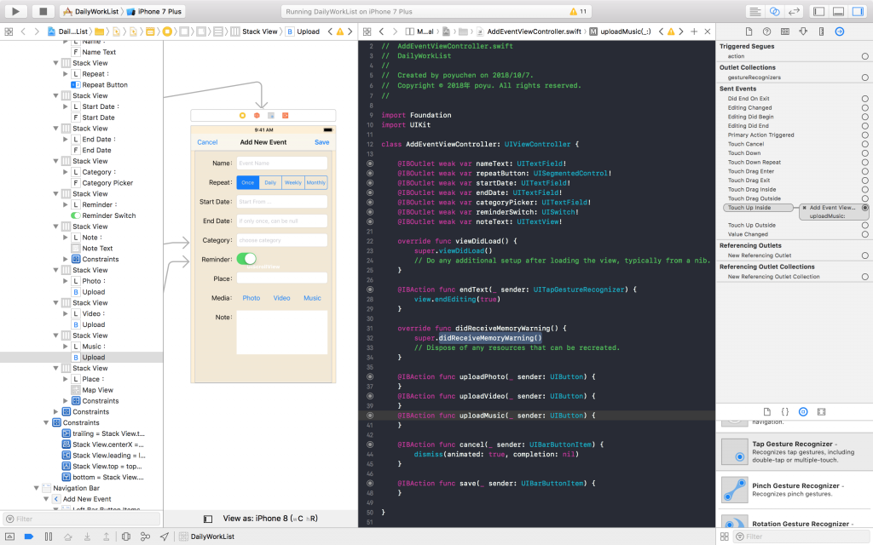Click the Simulate Location icon

(165, 536)
